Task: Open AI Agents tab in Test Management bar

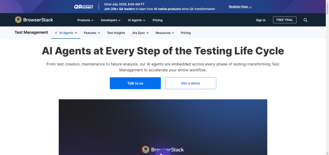Action: (66, 33)
